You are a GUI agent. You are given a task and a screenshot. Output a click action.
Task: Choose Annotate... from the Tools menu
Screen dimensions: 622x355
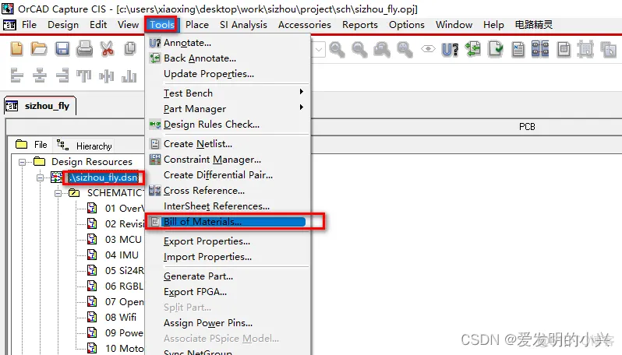[228, 43]
